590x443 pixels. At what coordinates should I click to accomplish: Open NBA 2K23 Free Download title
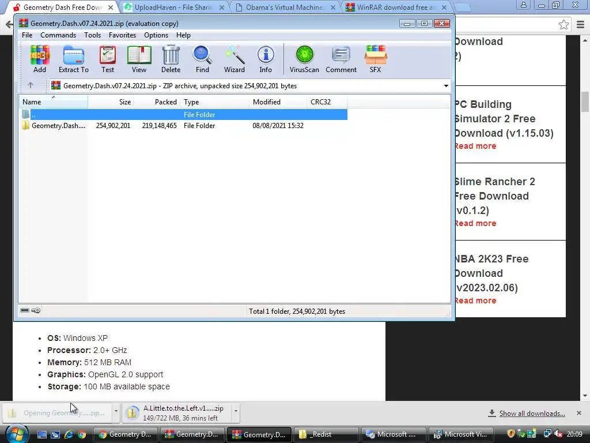pyautogui.click(x=491, y=273)
